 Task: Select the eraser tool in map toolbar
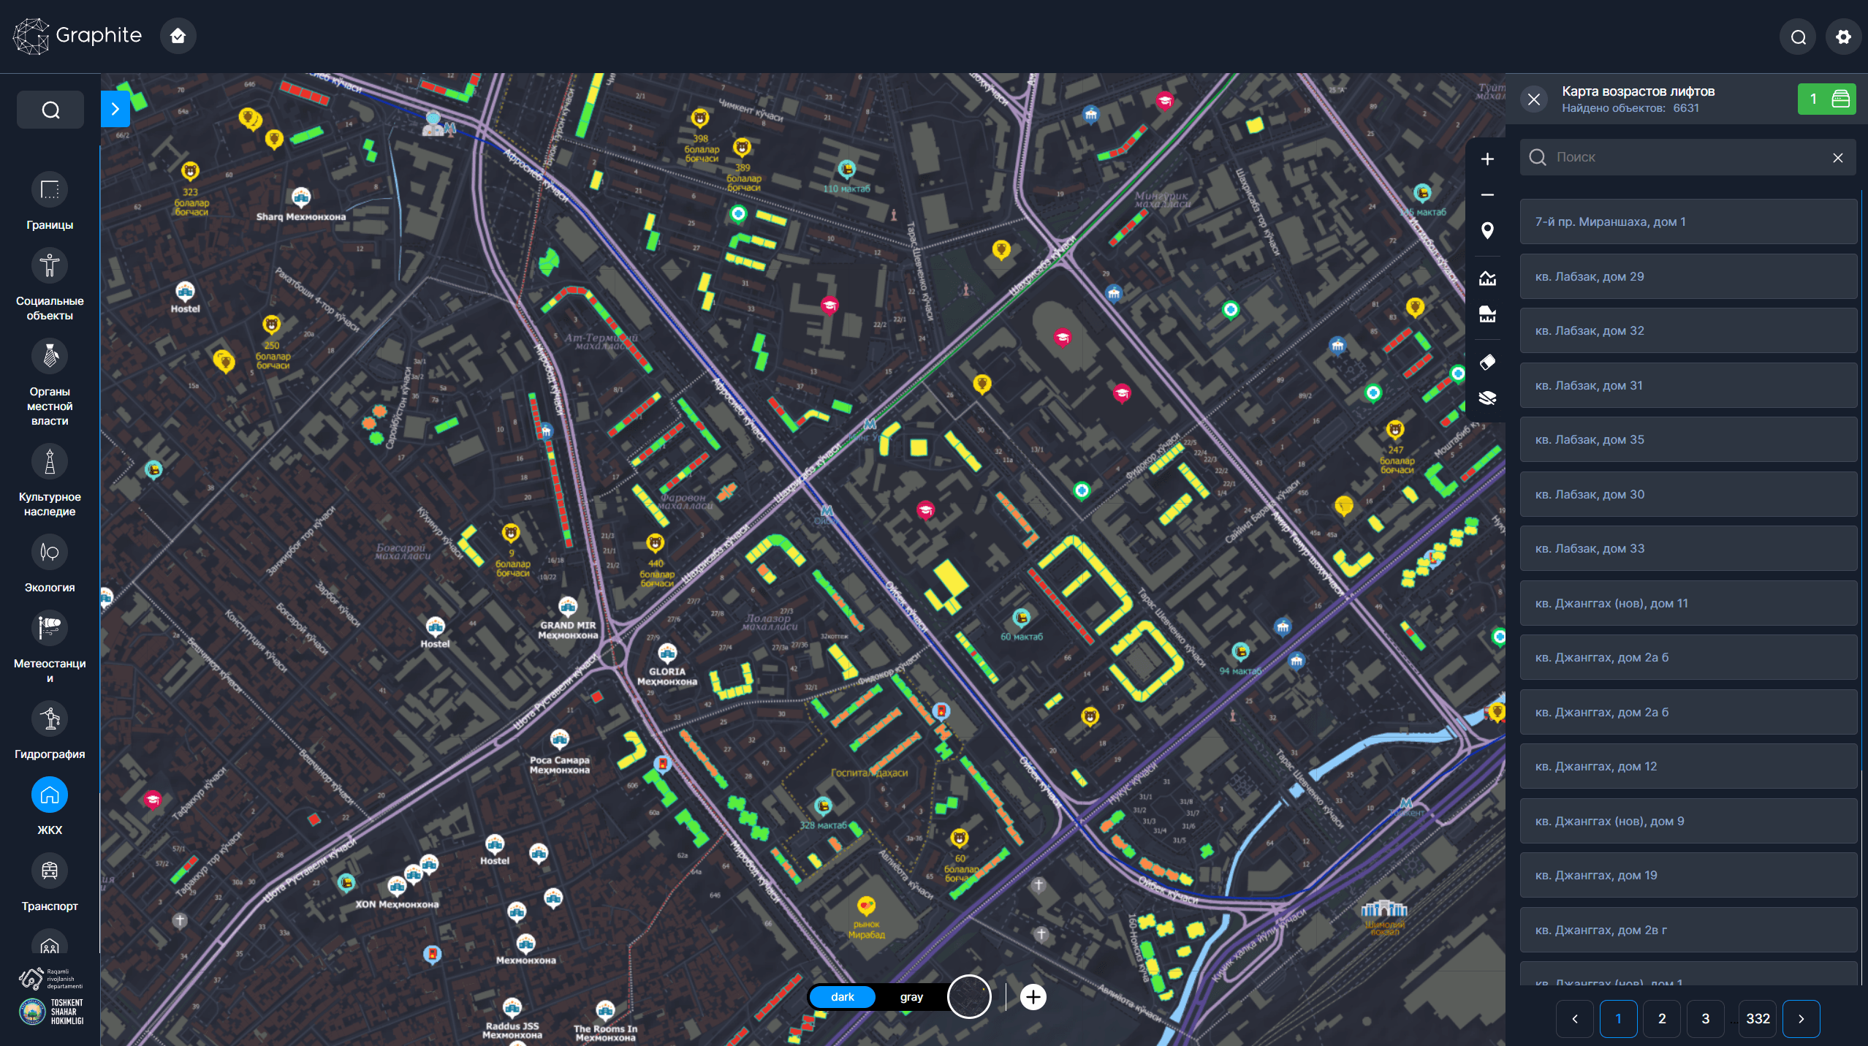1487,363
